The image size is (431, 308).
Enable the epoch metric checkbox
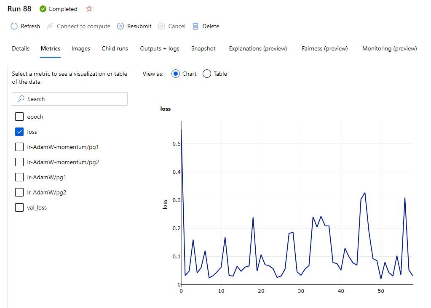pos(19,117)
